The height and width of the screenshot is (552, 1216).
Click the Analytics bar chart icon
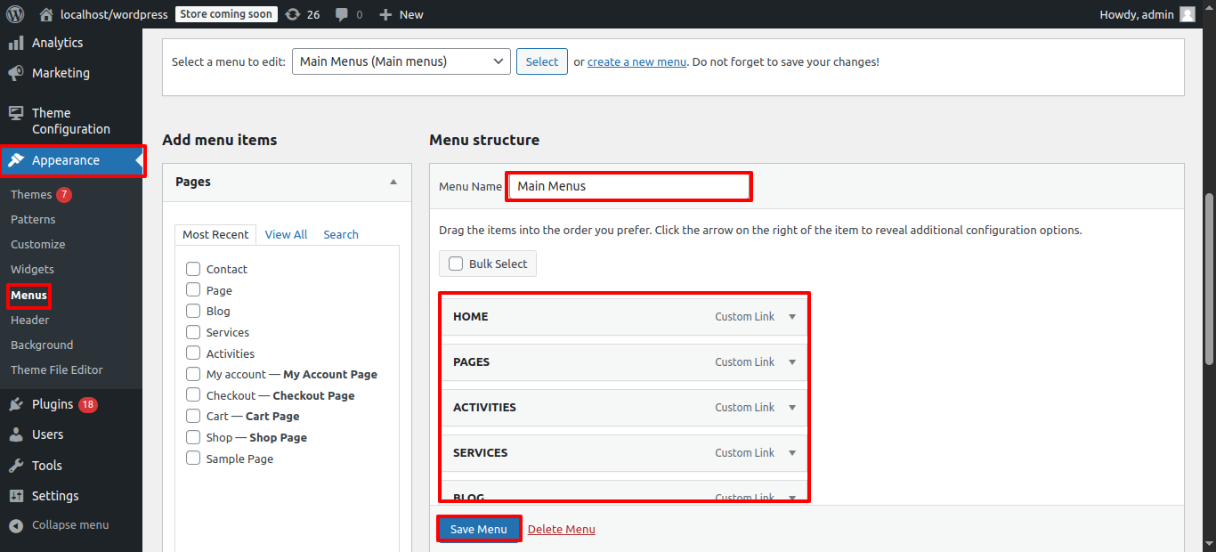pos(16,43)
